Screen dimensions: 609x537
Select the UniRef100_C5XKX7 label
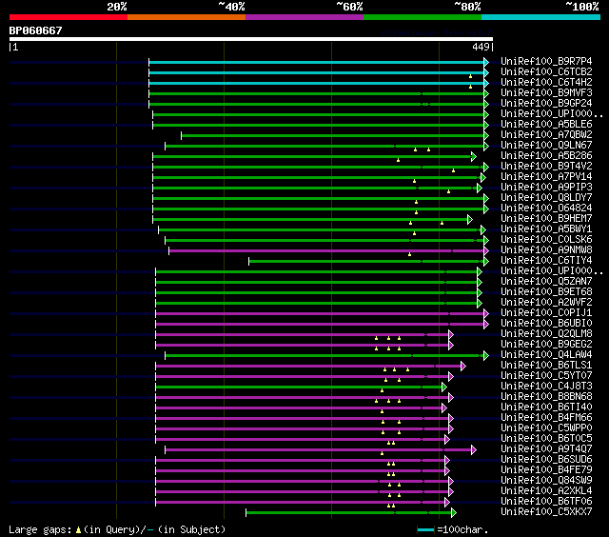pos(546,512)
